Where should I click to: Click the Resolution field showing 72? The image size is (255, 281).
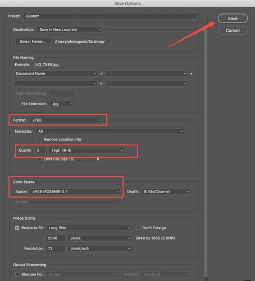point(56,248)
